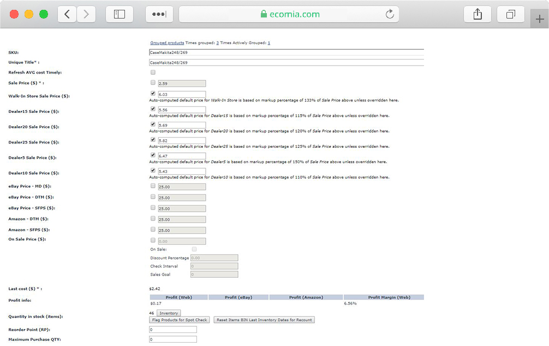This screenshot has width=549, height=346.
Task: Show all tabs overview icon
Action: pyautogui.click(x=511, y=15)
